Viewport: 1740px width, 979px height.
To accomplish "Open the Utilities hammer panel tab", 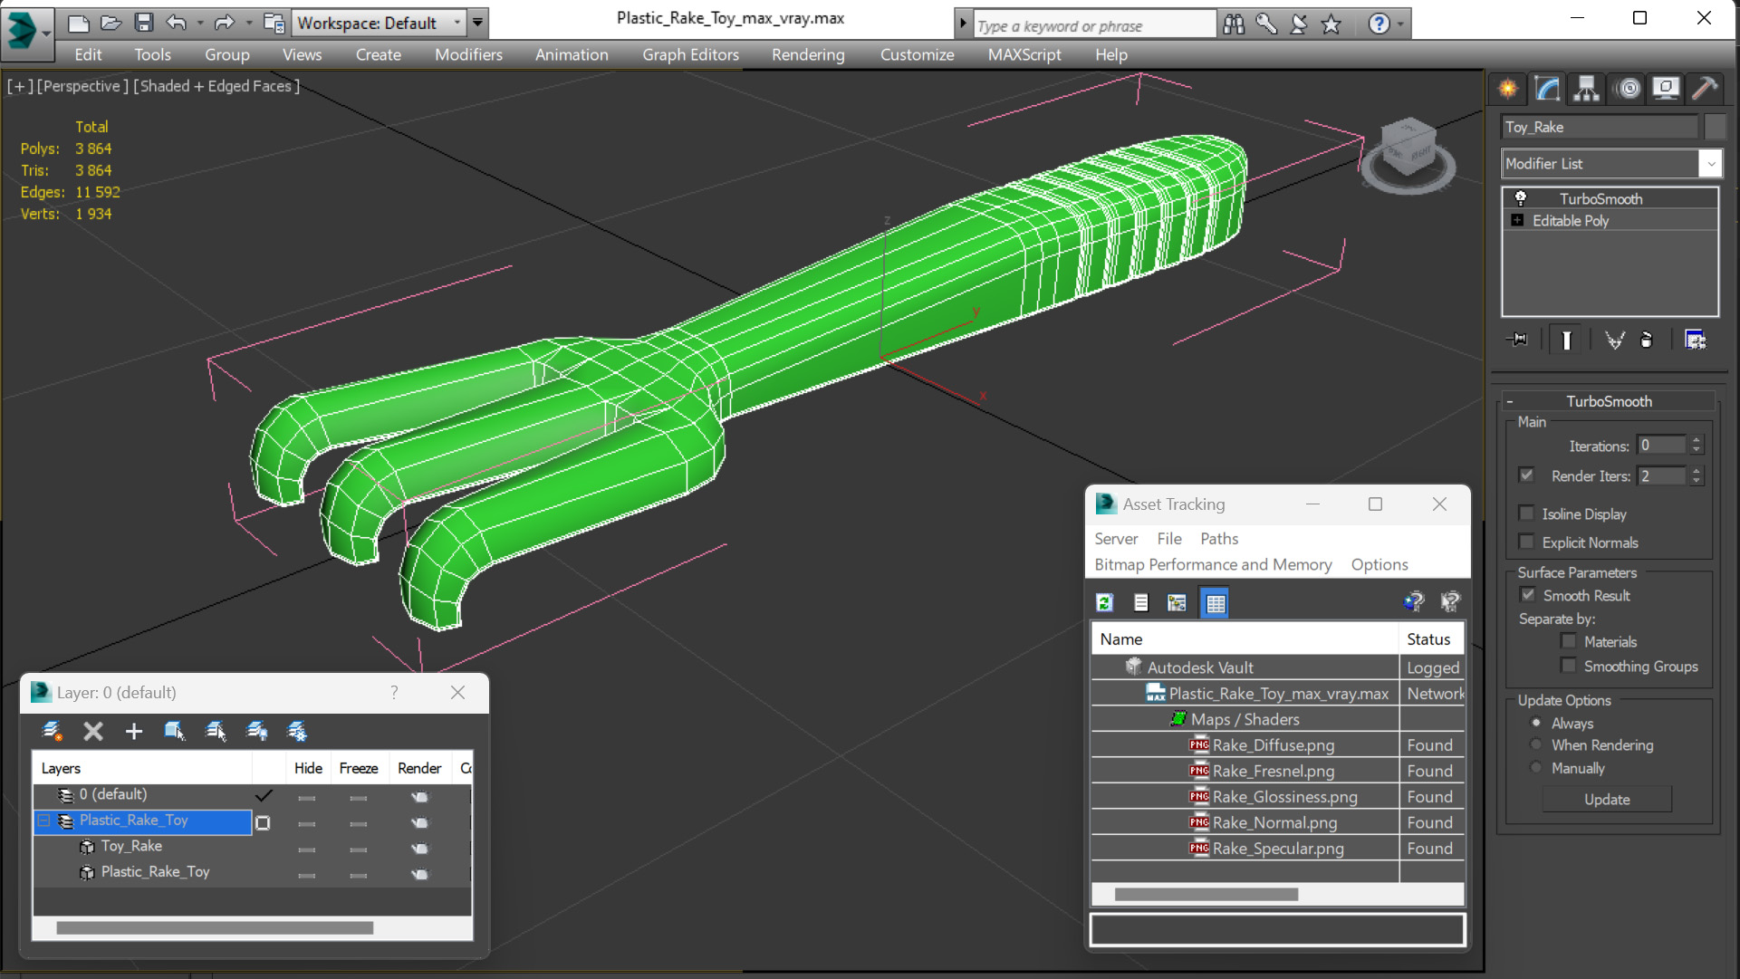I will pyautogui.click(x=1704, y=88).
